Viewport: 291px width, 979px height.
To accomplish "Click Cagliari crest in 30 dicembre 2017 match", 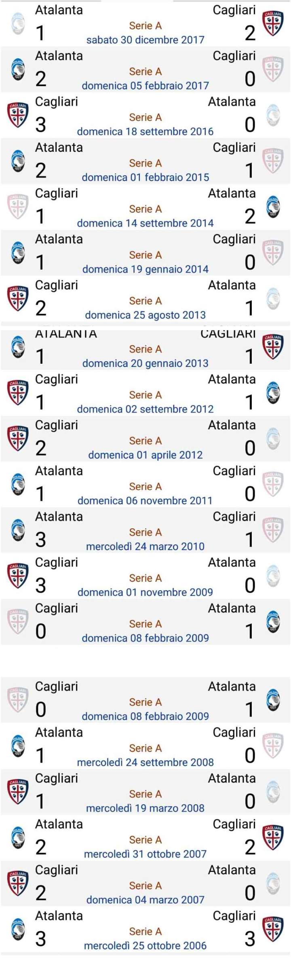I will tap(273, 23).
